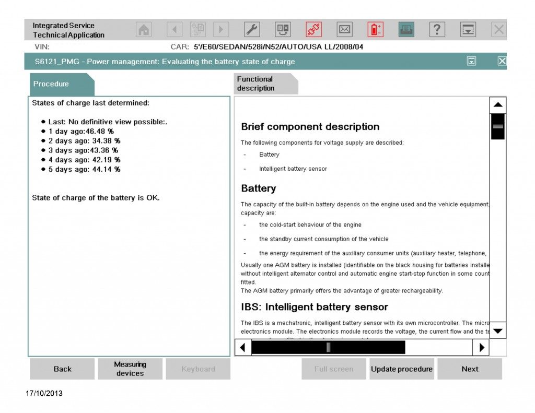Click the CAR identification string 5'/E60/SEDAN/528i

[x=278, y=46]
